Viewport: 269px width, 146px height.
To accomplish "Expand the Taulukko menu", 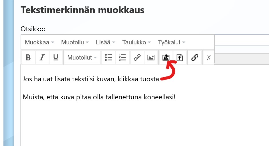I will click(137, 42).
